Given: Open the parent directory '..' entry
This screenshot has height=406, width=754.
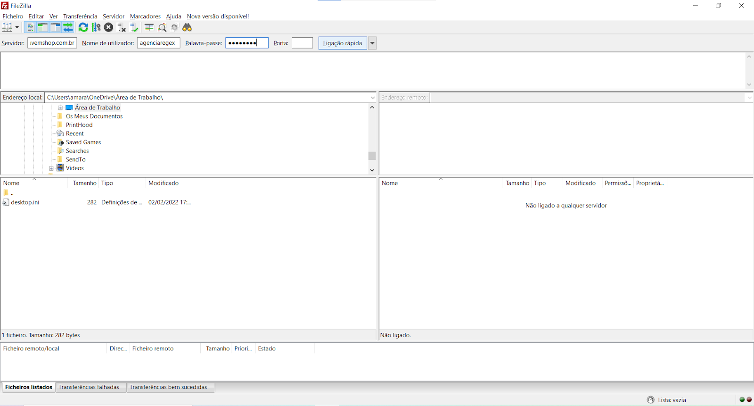Looking at the screenshot, I should click(8, 192).
